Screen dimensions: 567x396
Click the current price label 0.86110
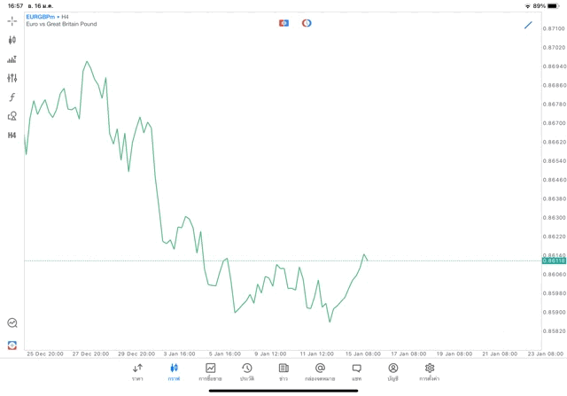pos(555,260)
